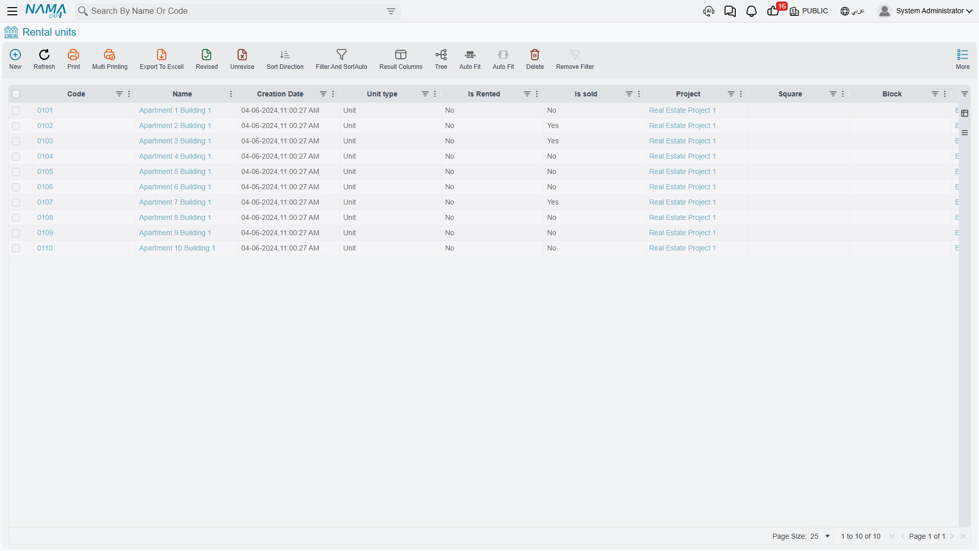Tick the checkbox for row 0104
The height and width of the screenshot is (551, 979).
(16, 157)
